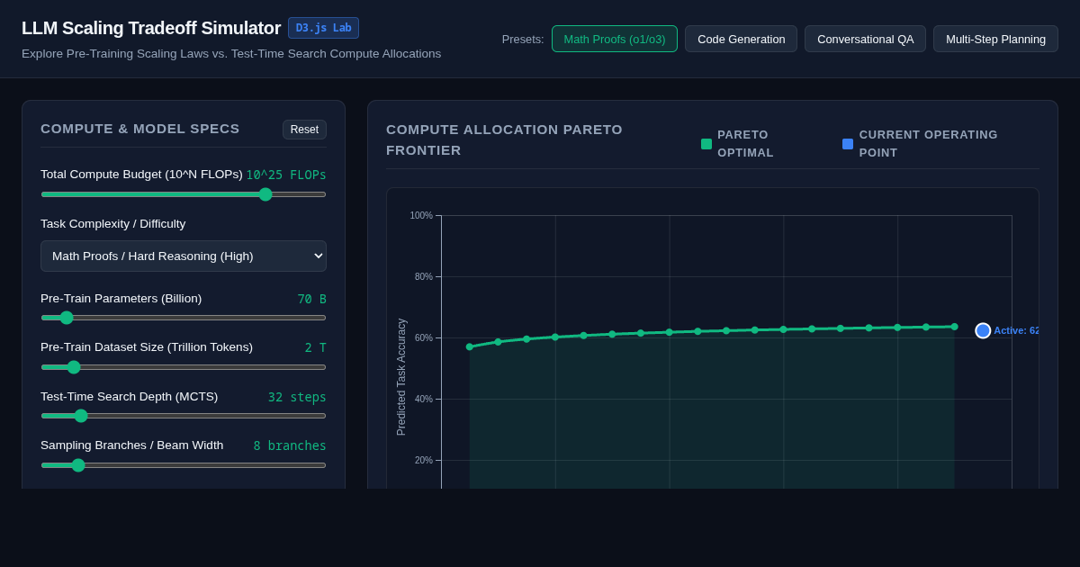Click the blue Current Operating Point swatch
The image size is (1080, 567).
click(x=848, y=144)
